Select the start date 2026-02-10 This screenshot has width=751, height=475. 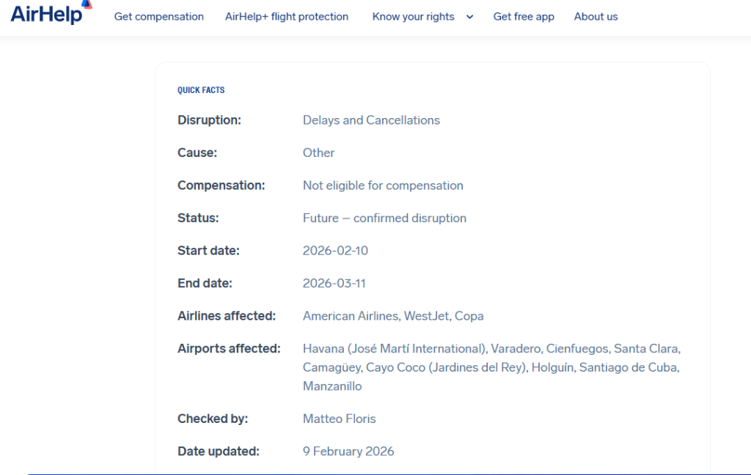[335, 250]
